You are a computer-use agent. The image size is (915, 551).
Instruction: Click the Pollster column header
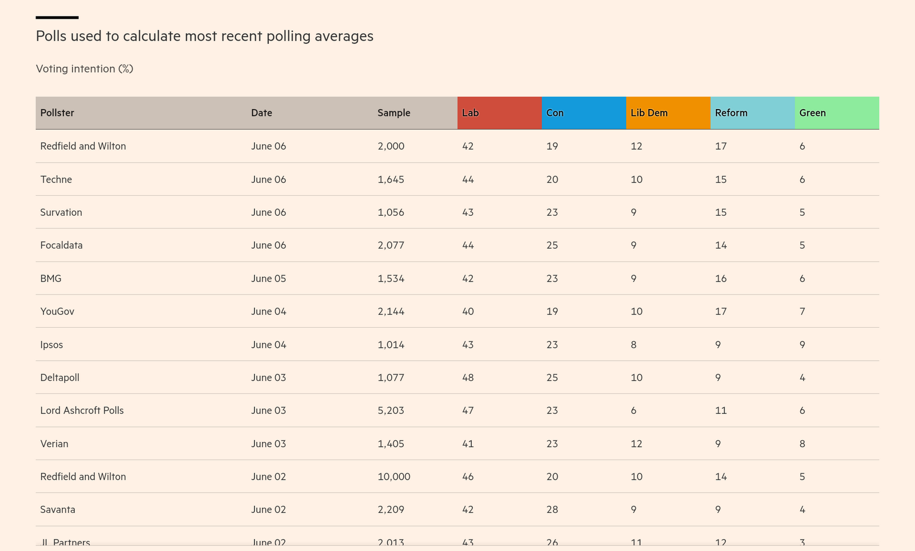click(x=57, y=113)
